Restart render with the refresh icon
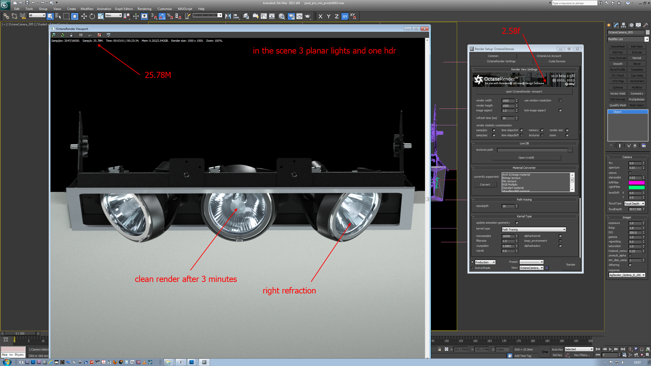Screen dimensions: 651x366 point(62,35)
